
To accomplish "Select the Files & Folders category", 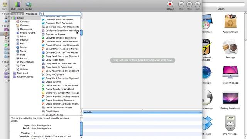I will pyautogui.click(x=27, y=32).
